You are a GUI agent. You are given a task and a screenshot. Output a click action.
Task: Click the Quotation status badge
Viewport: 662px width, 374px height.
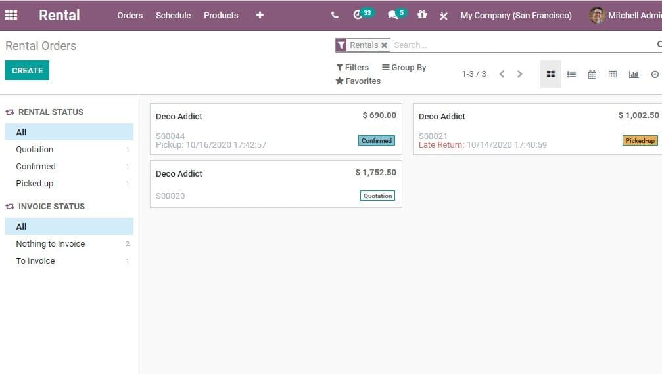pos(377,196)
